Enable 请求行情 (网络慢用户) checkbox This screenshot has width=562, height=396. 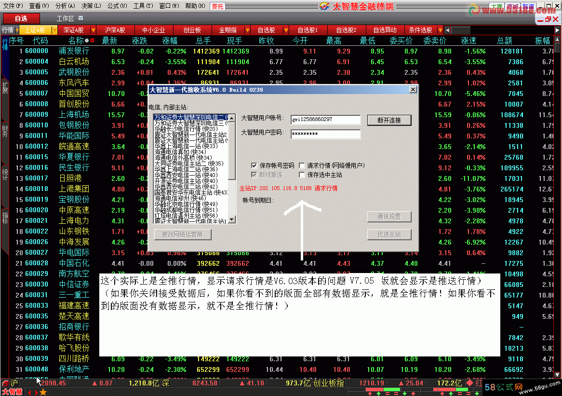point(302,165)
